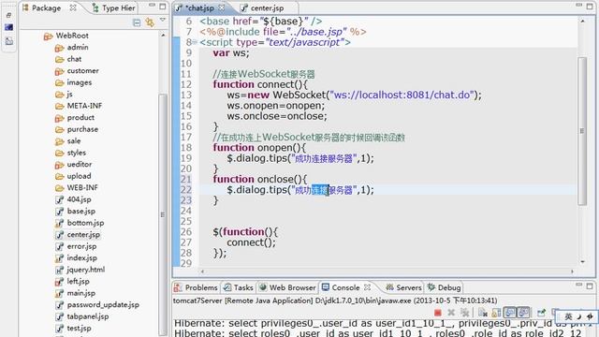Viewport: 599px width, 337px height.
Task: Click the Clear Console icon
Action: tap(483, 313)
